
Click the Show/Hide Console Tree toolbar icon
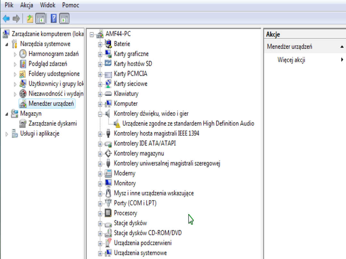click(x=40, y=19)
